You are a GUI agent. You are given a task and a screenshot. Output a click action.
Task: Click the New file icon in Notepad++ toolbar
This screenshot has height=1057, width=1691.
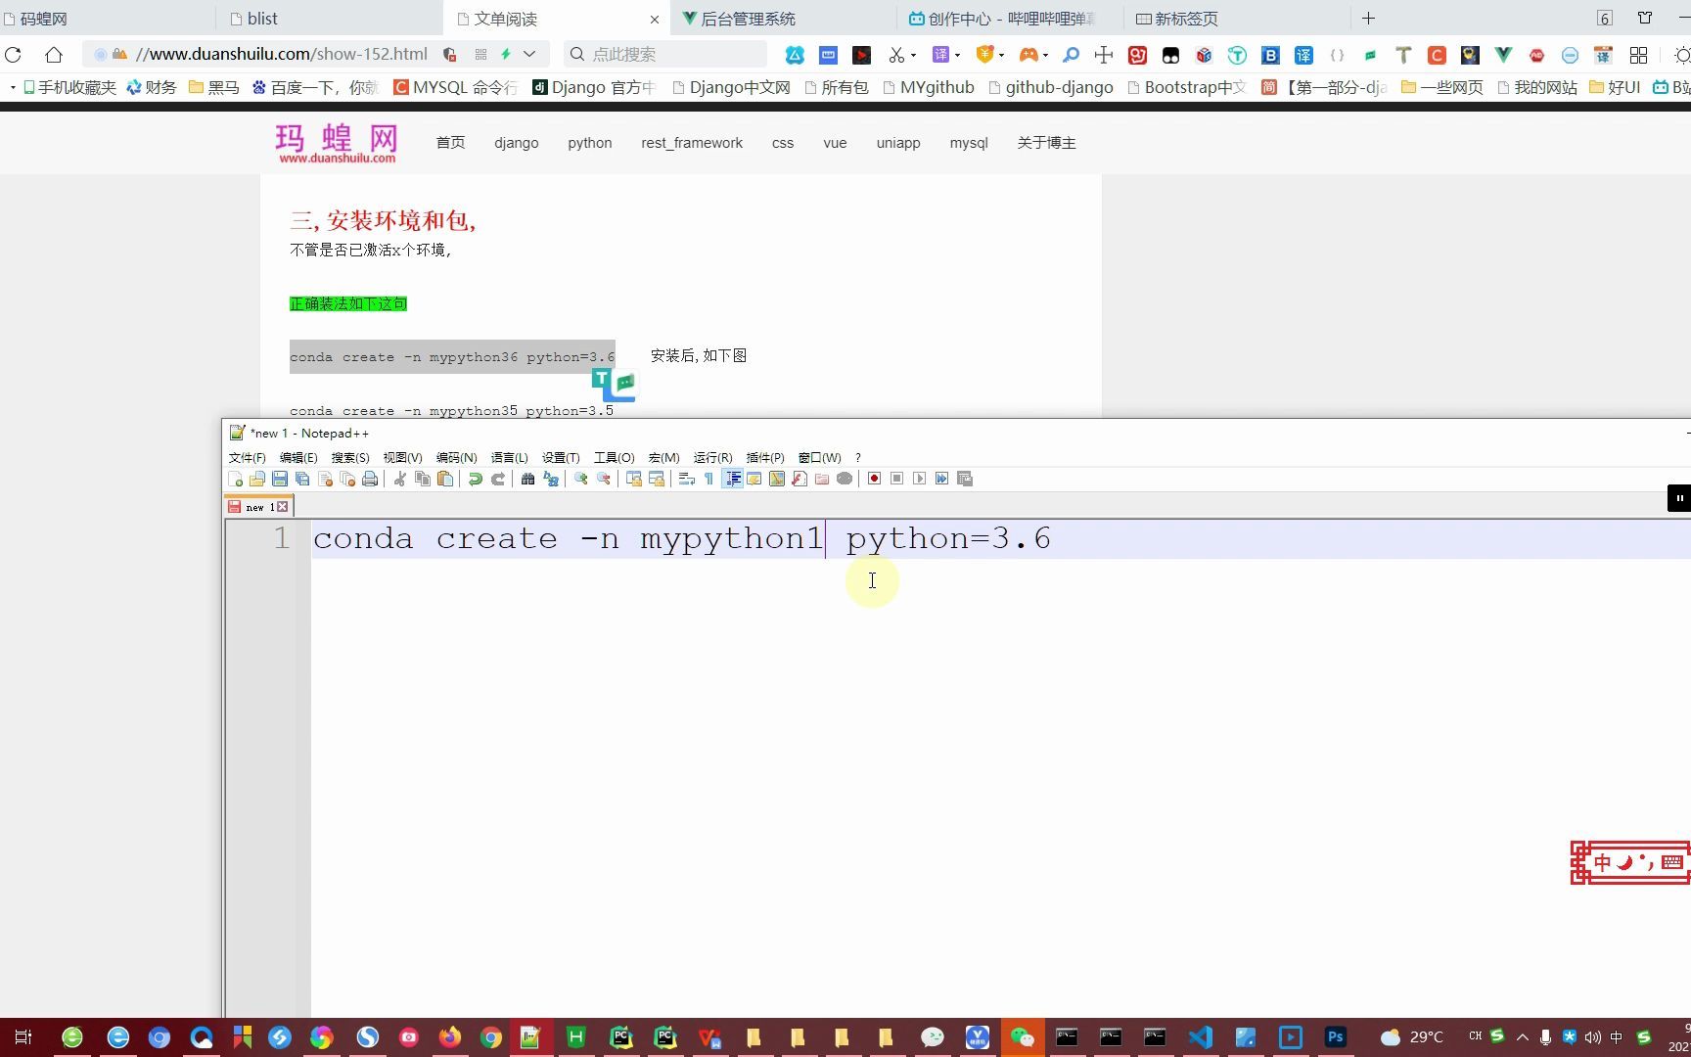(235, 479)
